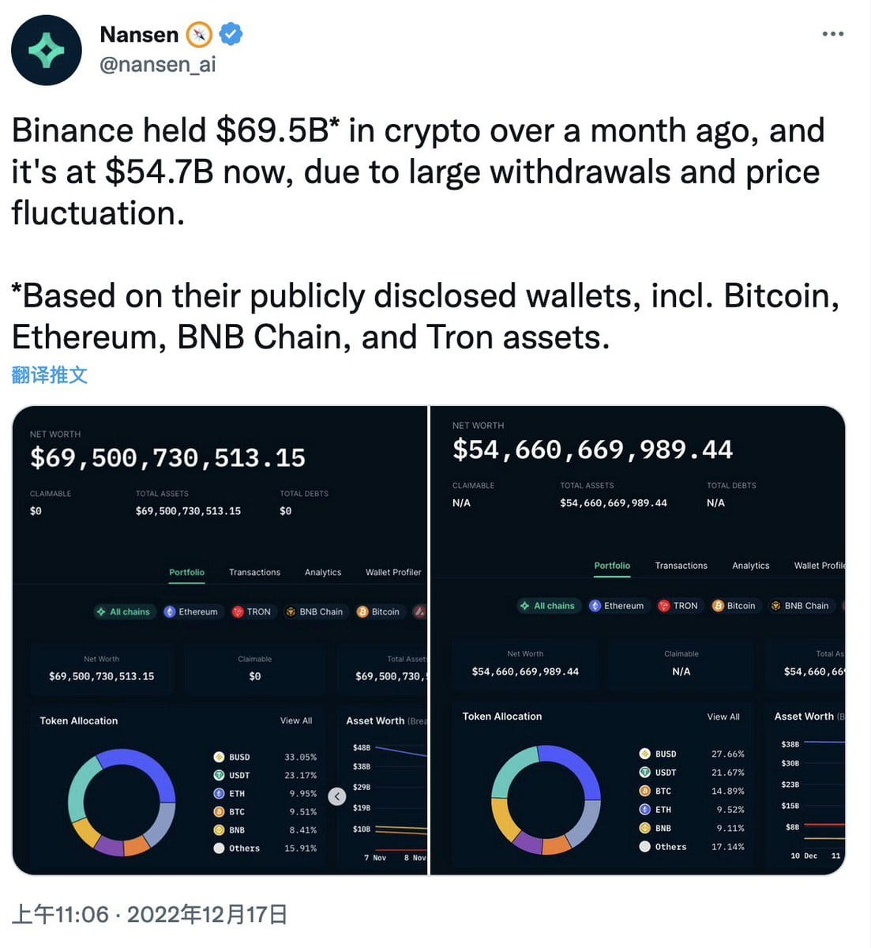
Task: Open Wallet Profiler tab in left image
Action: tap(393, 572)
